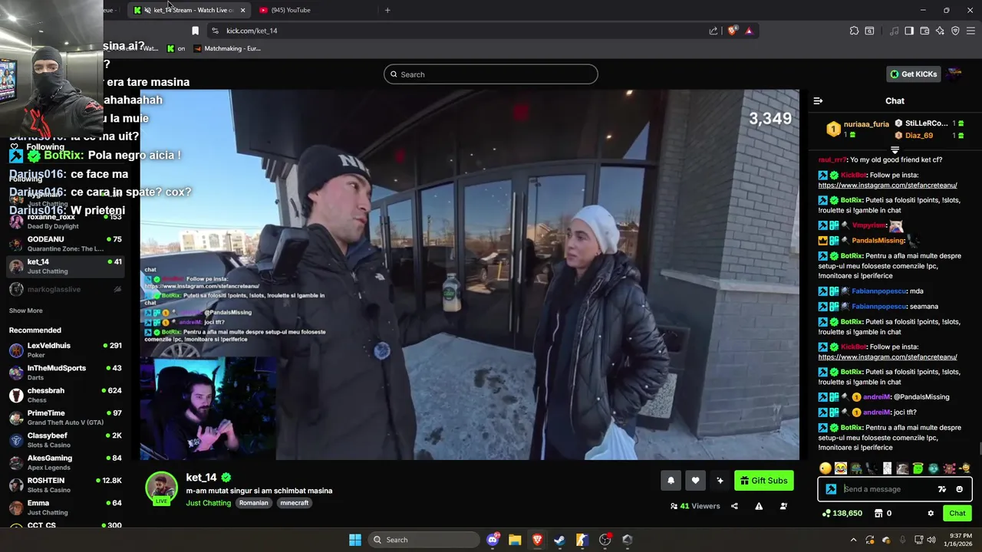Image resolution: width=982 pixels, height=552 pixels.
Task: Open the Matchmaking bookmark in bookmarks bar
Action: tap(227, 48)
